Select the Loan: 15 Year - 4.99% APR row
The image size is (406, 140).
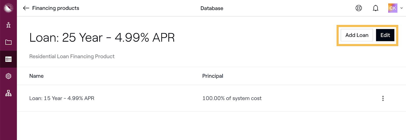211,98
